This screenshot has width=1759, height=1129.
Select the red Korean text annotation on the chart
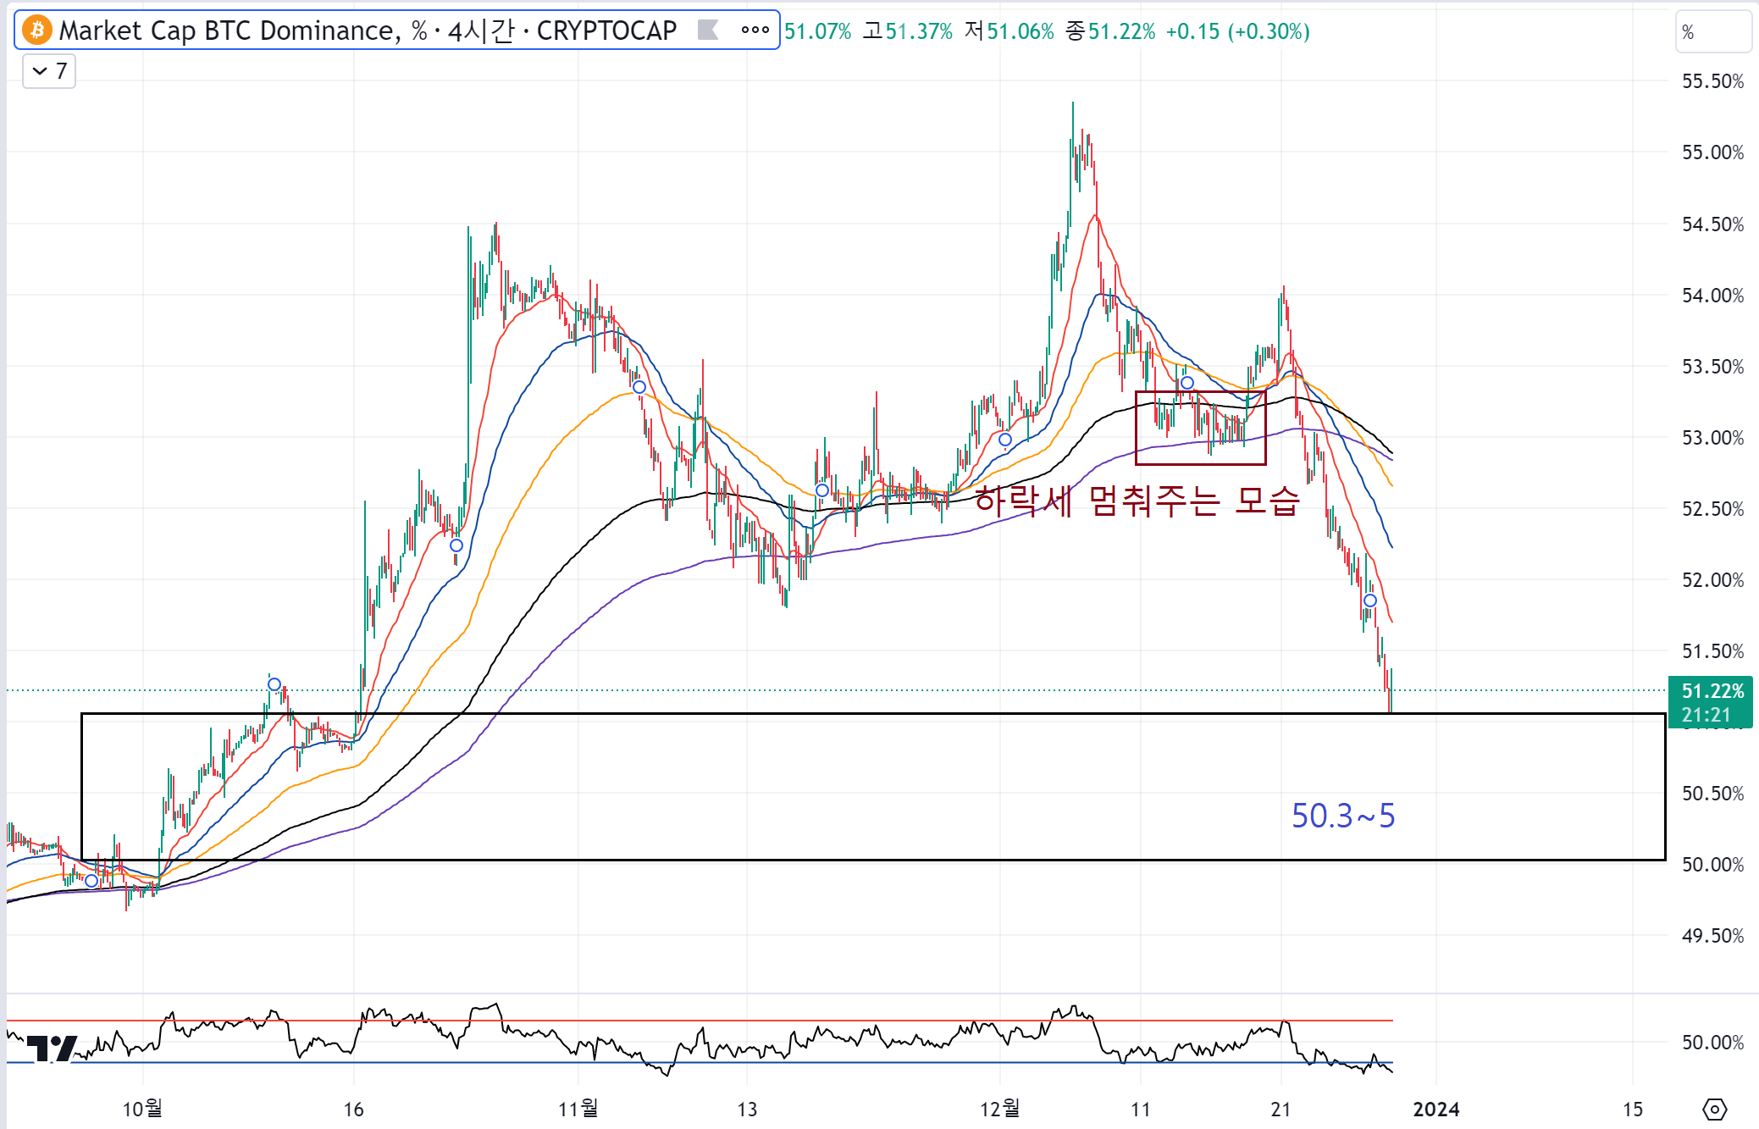click(1136, 501)
